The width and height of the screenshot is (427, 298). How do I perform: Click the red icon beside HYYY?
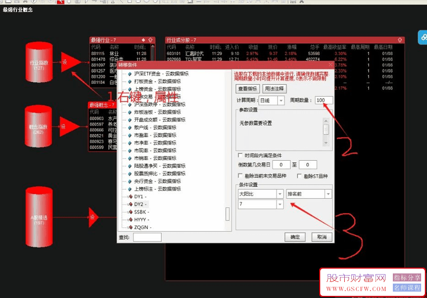(x=130, y=219)
